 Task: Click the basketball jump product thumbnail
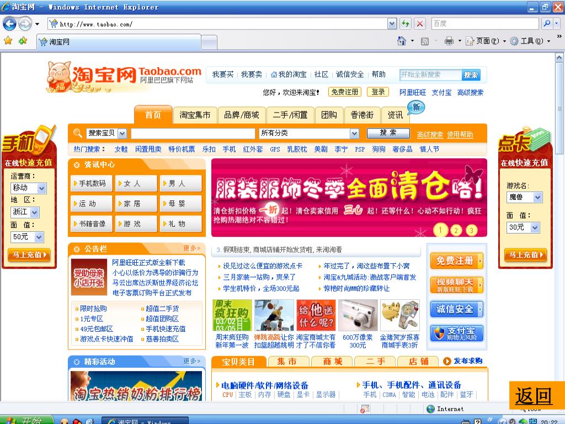(274, 315)
